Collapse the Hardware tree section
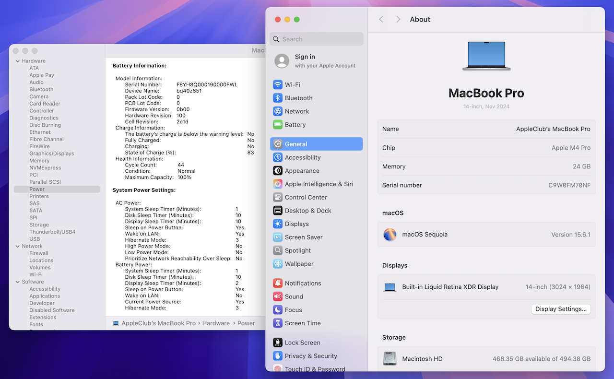The height and width of the screenshot is (379, 614). (x=18, y=61)
